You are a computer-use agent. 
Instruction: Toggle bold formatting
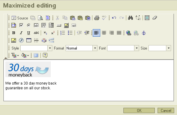[14, 33]
